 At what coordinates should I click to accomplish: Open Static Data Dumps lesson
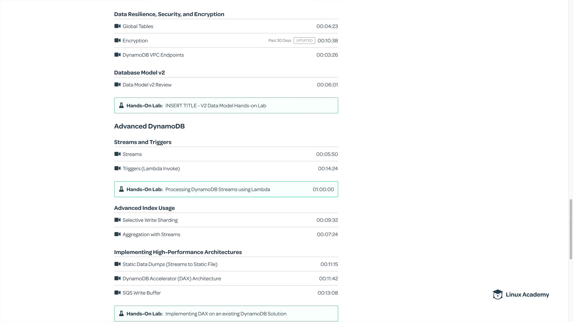[170, 264]
